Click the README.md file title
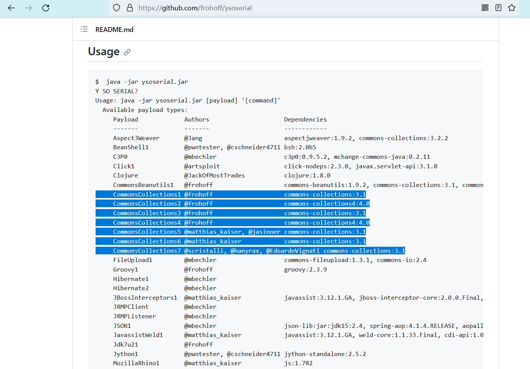 [x=114, y=30]
